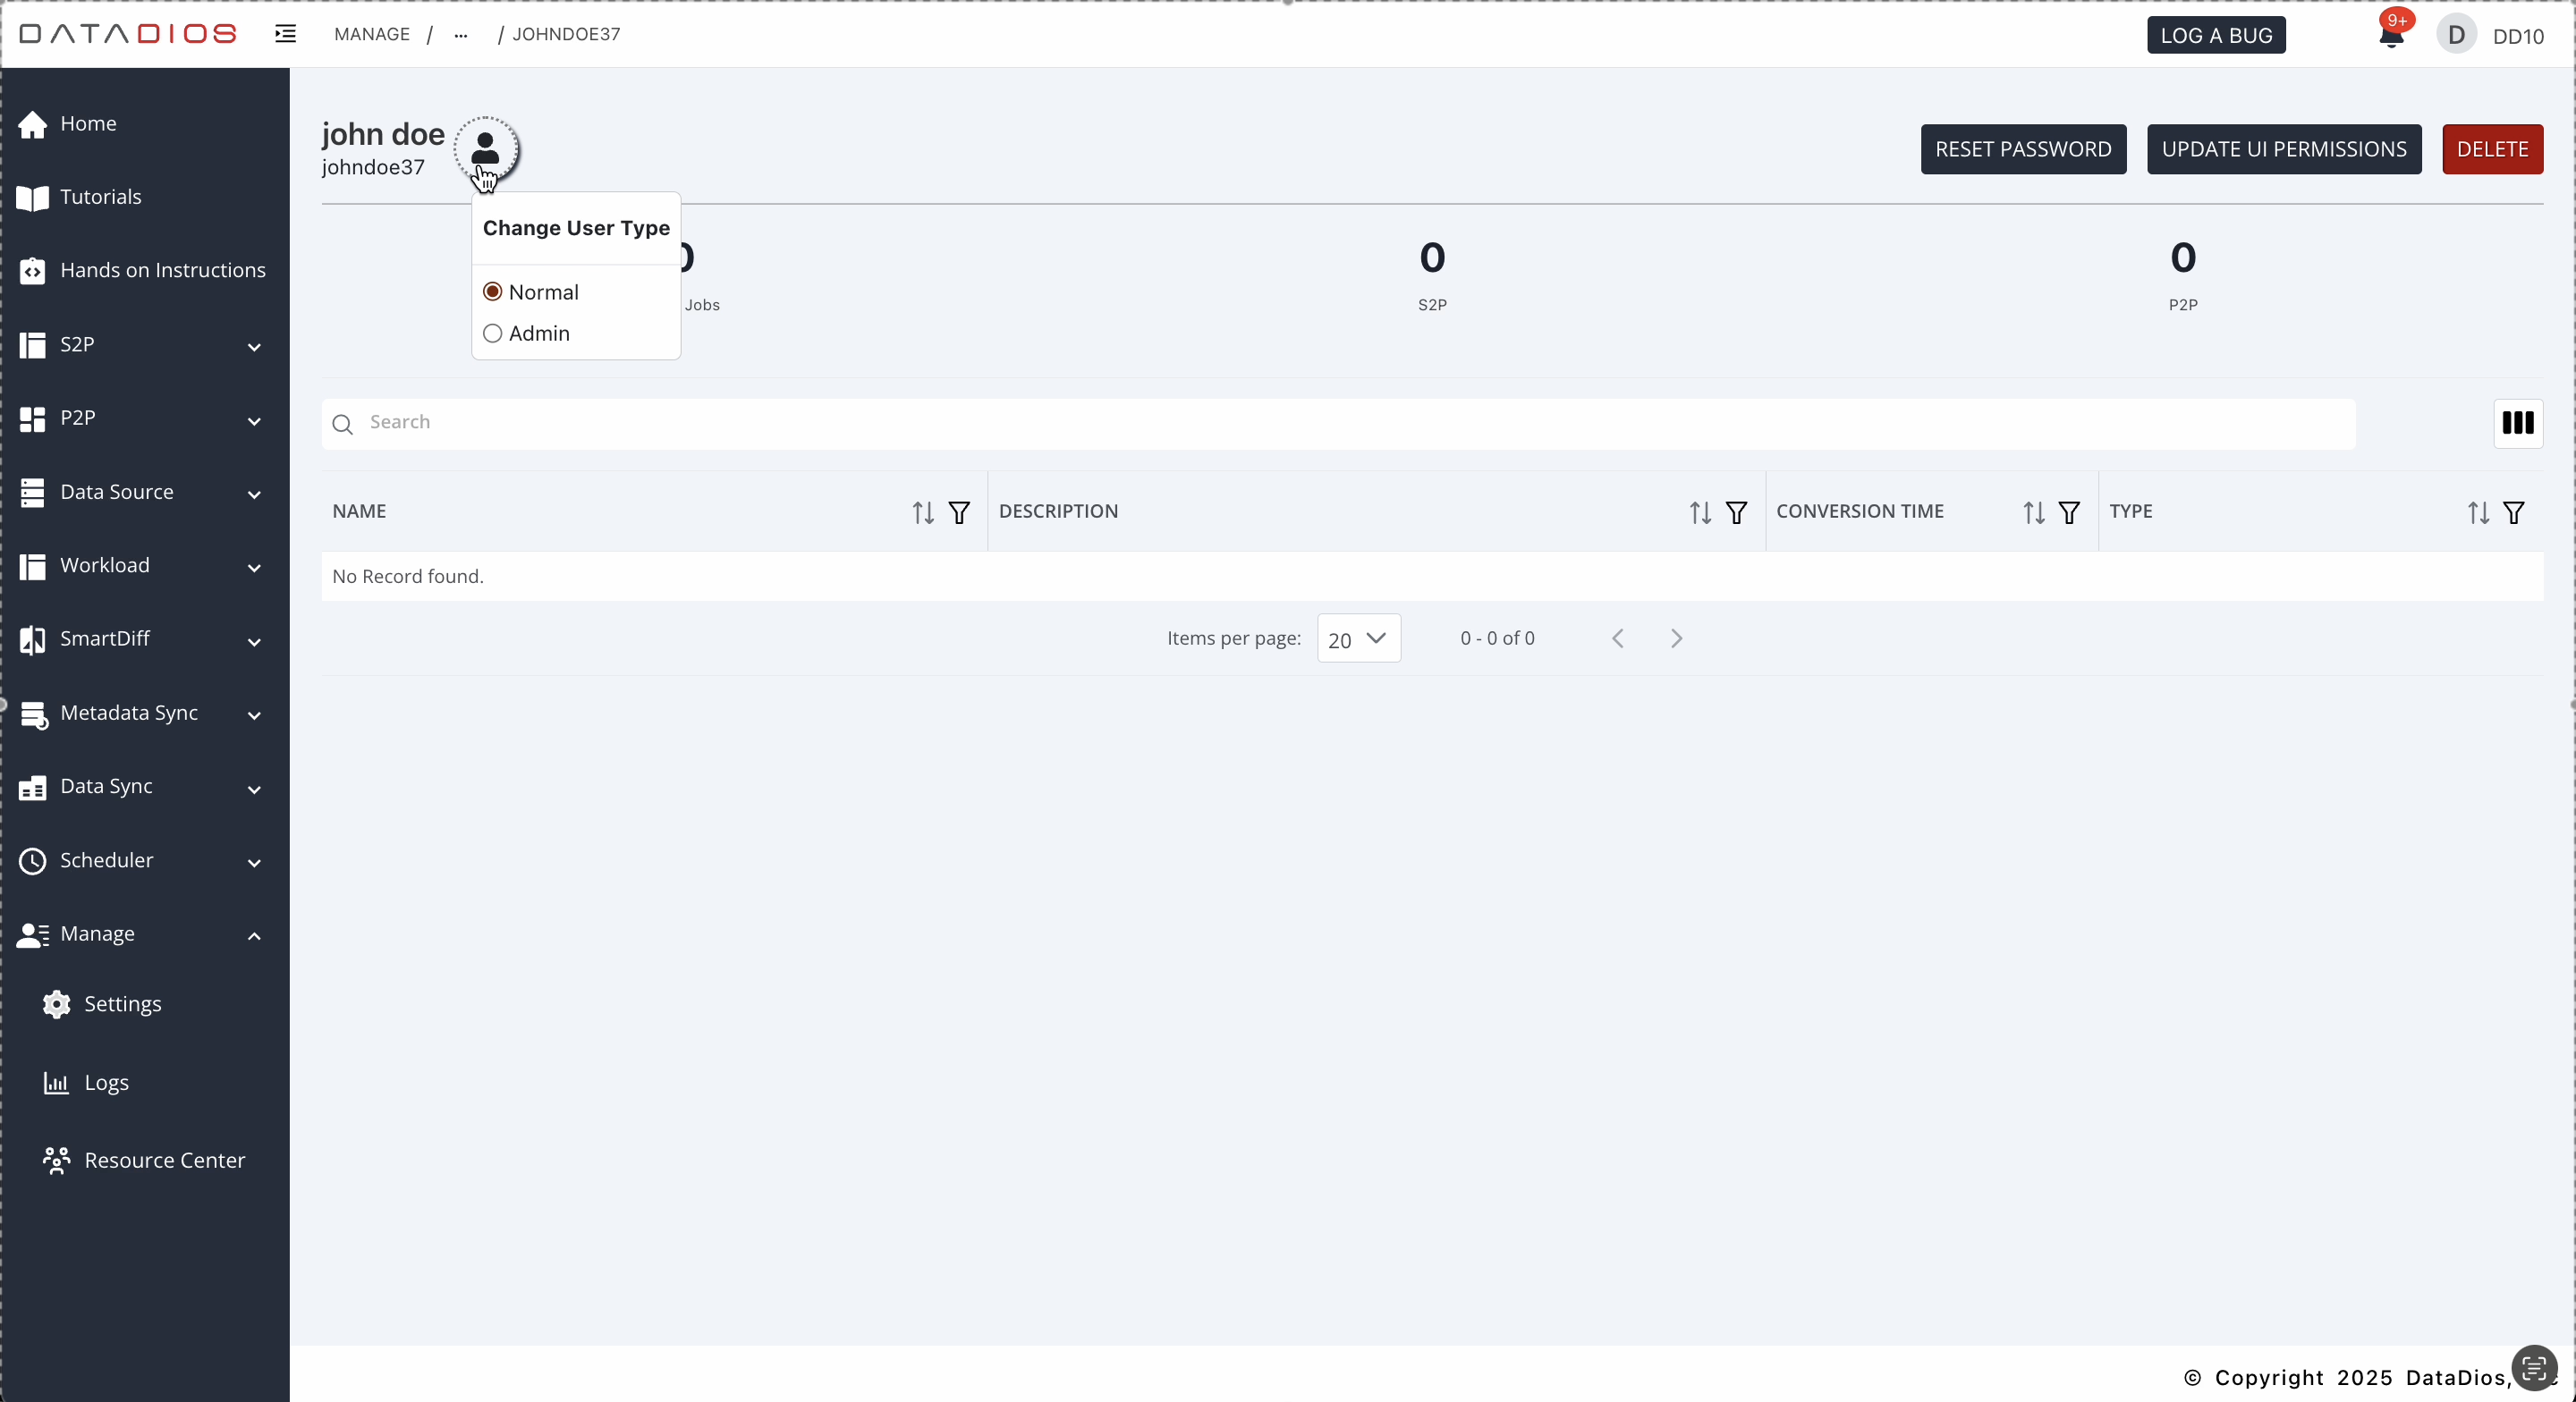
Task: Open the items per page dropdown
Action: pyautogui.click(x=1358, y=639)
